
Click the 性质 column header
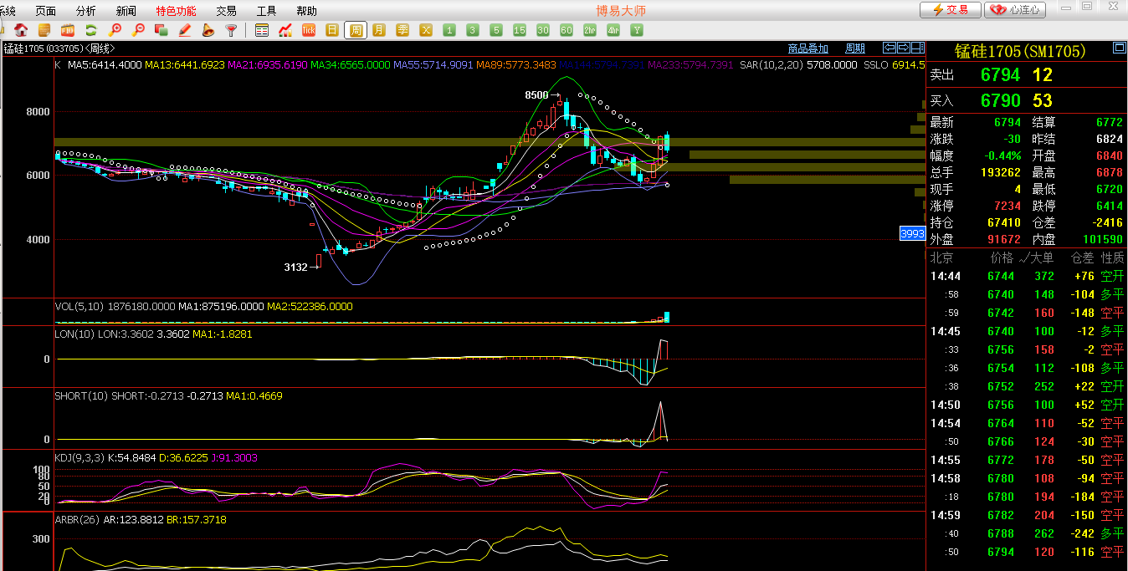pyautogui.click(x=1113, y=257)
